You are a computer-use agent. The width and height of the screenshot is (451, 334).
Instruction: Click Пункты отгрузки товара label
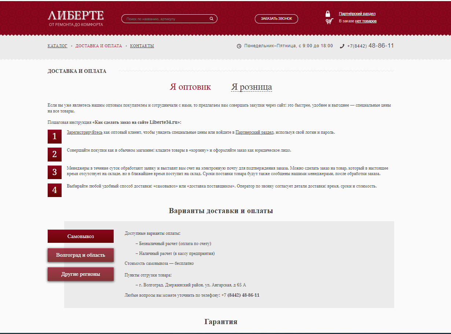point(148,275)
